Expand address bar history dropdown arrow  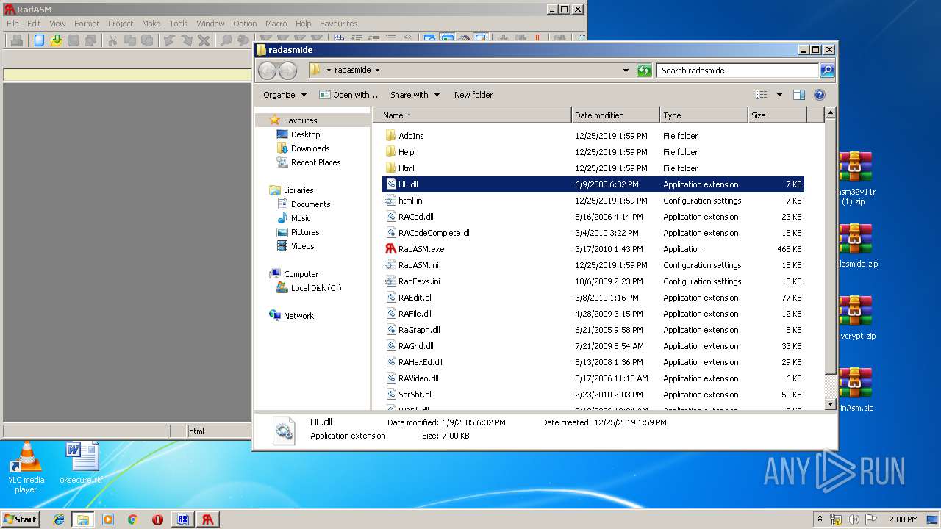[626, 71]
